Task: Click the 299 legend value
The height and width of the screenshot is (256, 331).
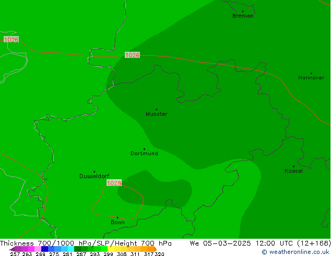Action: [x=108, y=254]
